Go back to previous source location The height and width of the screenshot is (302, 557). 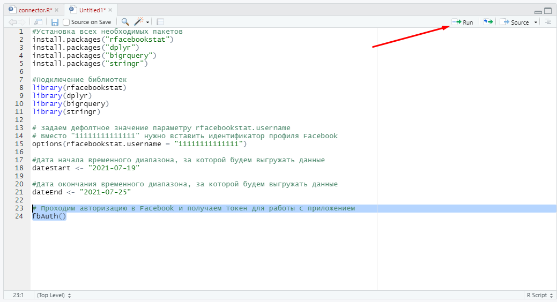coord(12,22)
